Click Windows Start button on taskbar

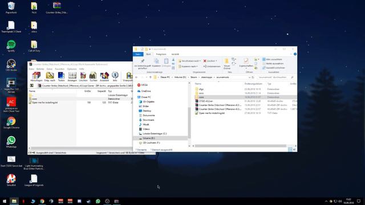coord(5,201)
